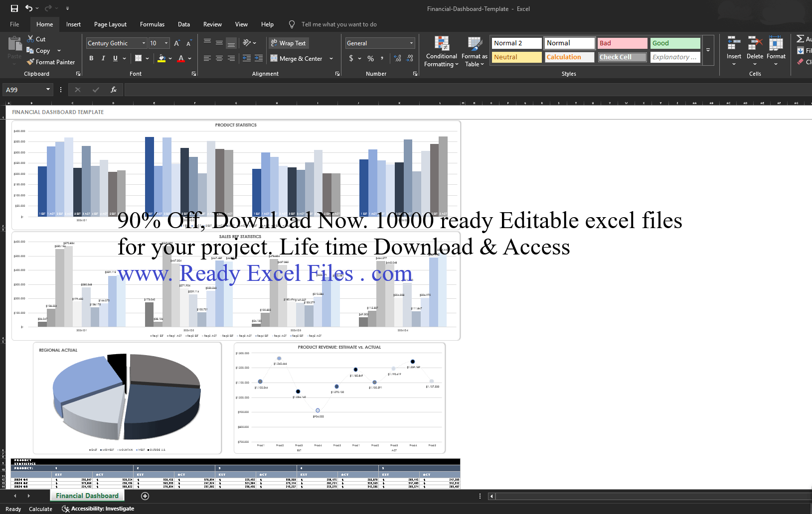Toggle Italic formatting
The height and width of the screenshot is (514, 812).
point(103,58)
